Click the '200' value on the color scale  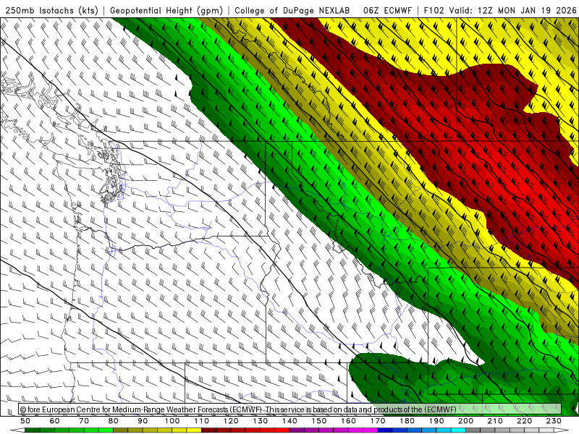[465, 421]
